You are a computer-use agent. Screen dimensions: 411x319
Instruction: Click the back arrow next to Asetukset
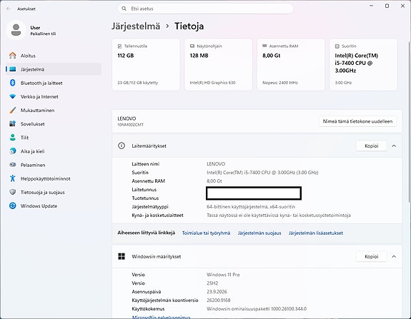9,9
